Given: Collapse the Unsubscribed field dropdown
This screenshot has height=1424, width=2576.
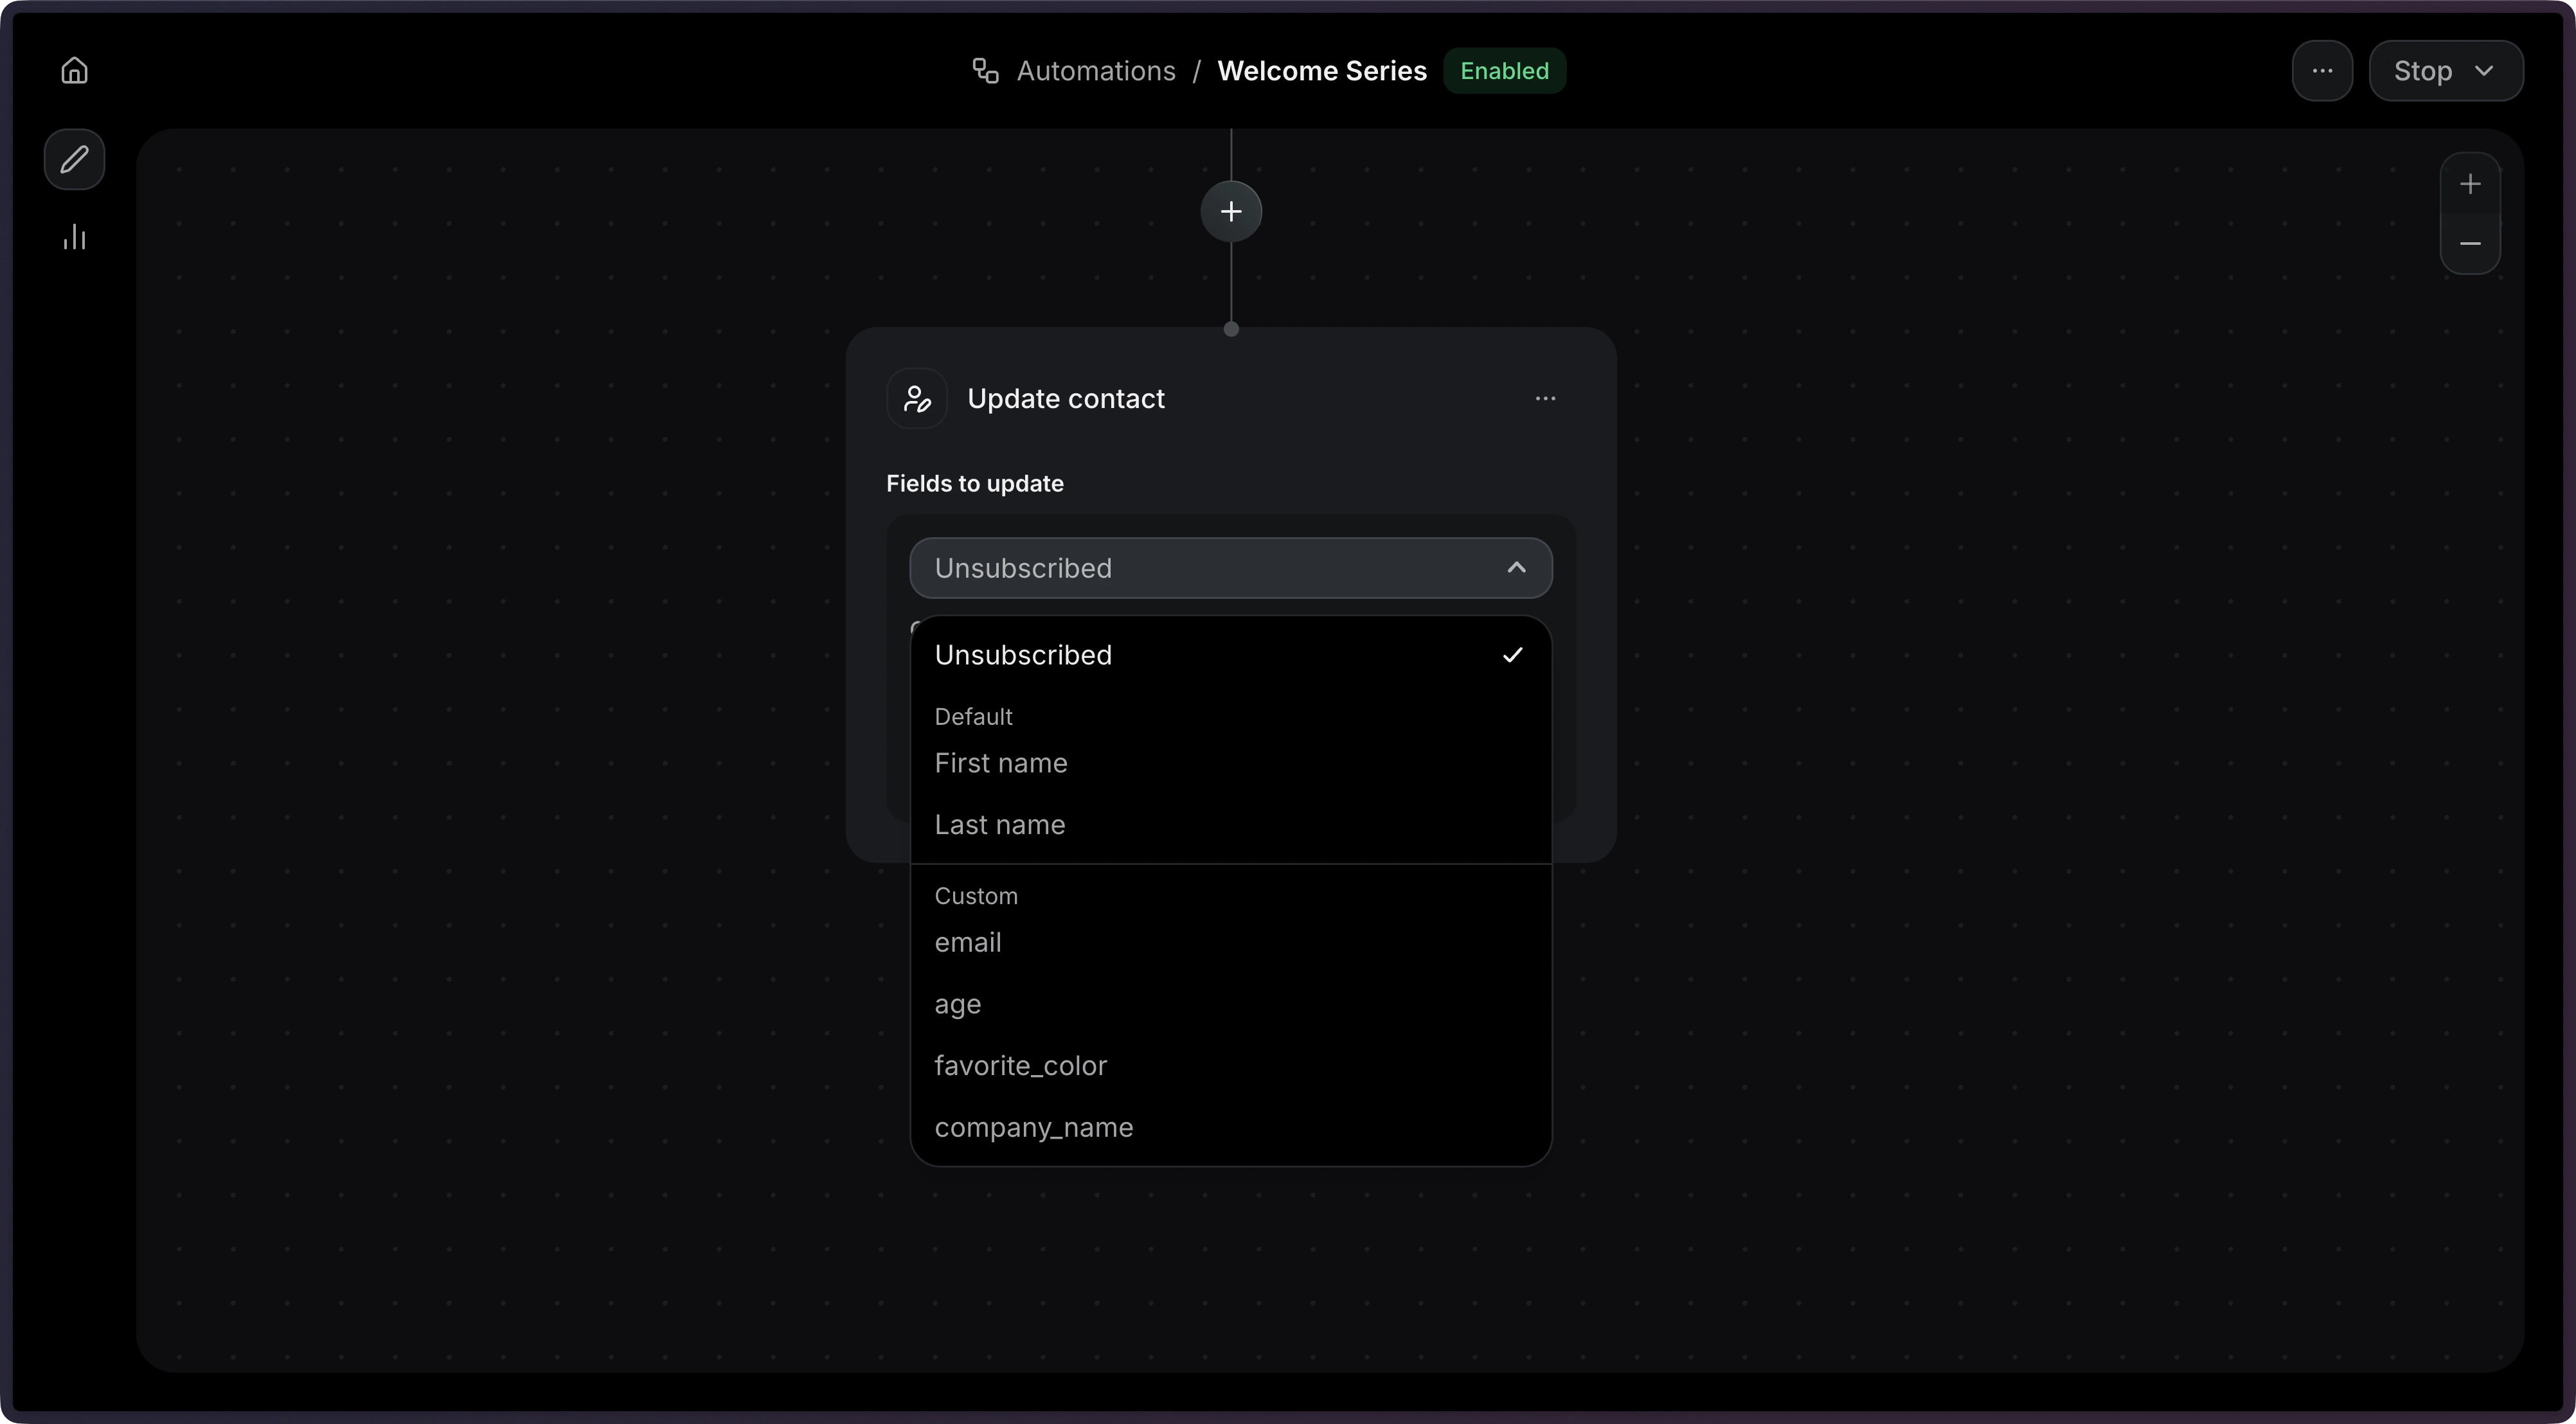Looking at the screenshot, I should (1517, 568).
